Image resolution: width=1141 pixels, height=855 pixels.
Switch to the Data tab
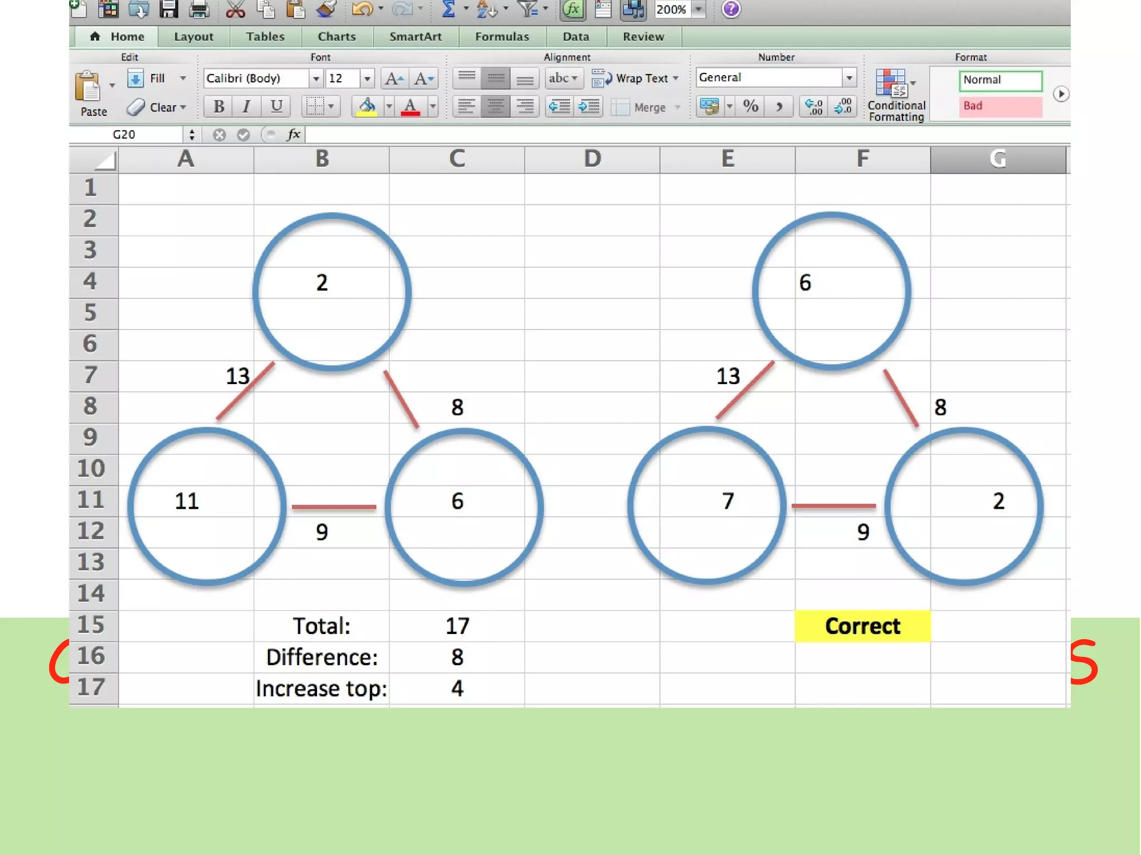576,37
